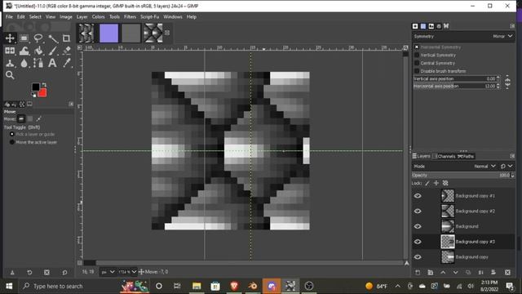Select the Clone stamp tool
522x294 pixels.
click(x=10, y=63)
